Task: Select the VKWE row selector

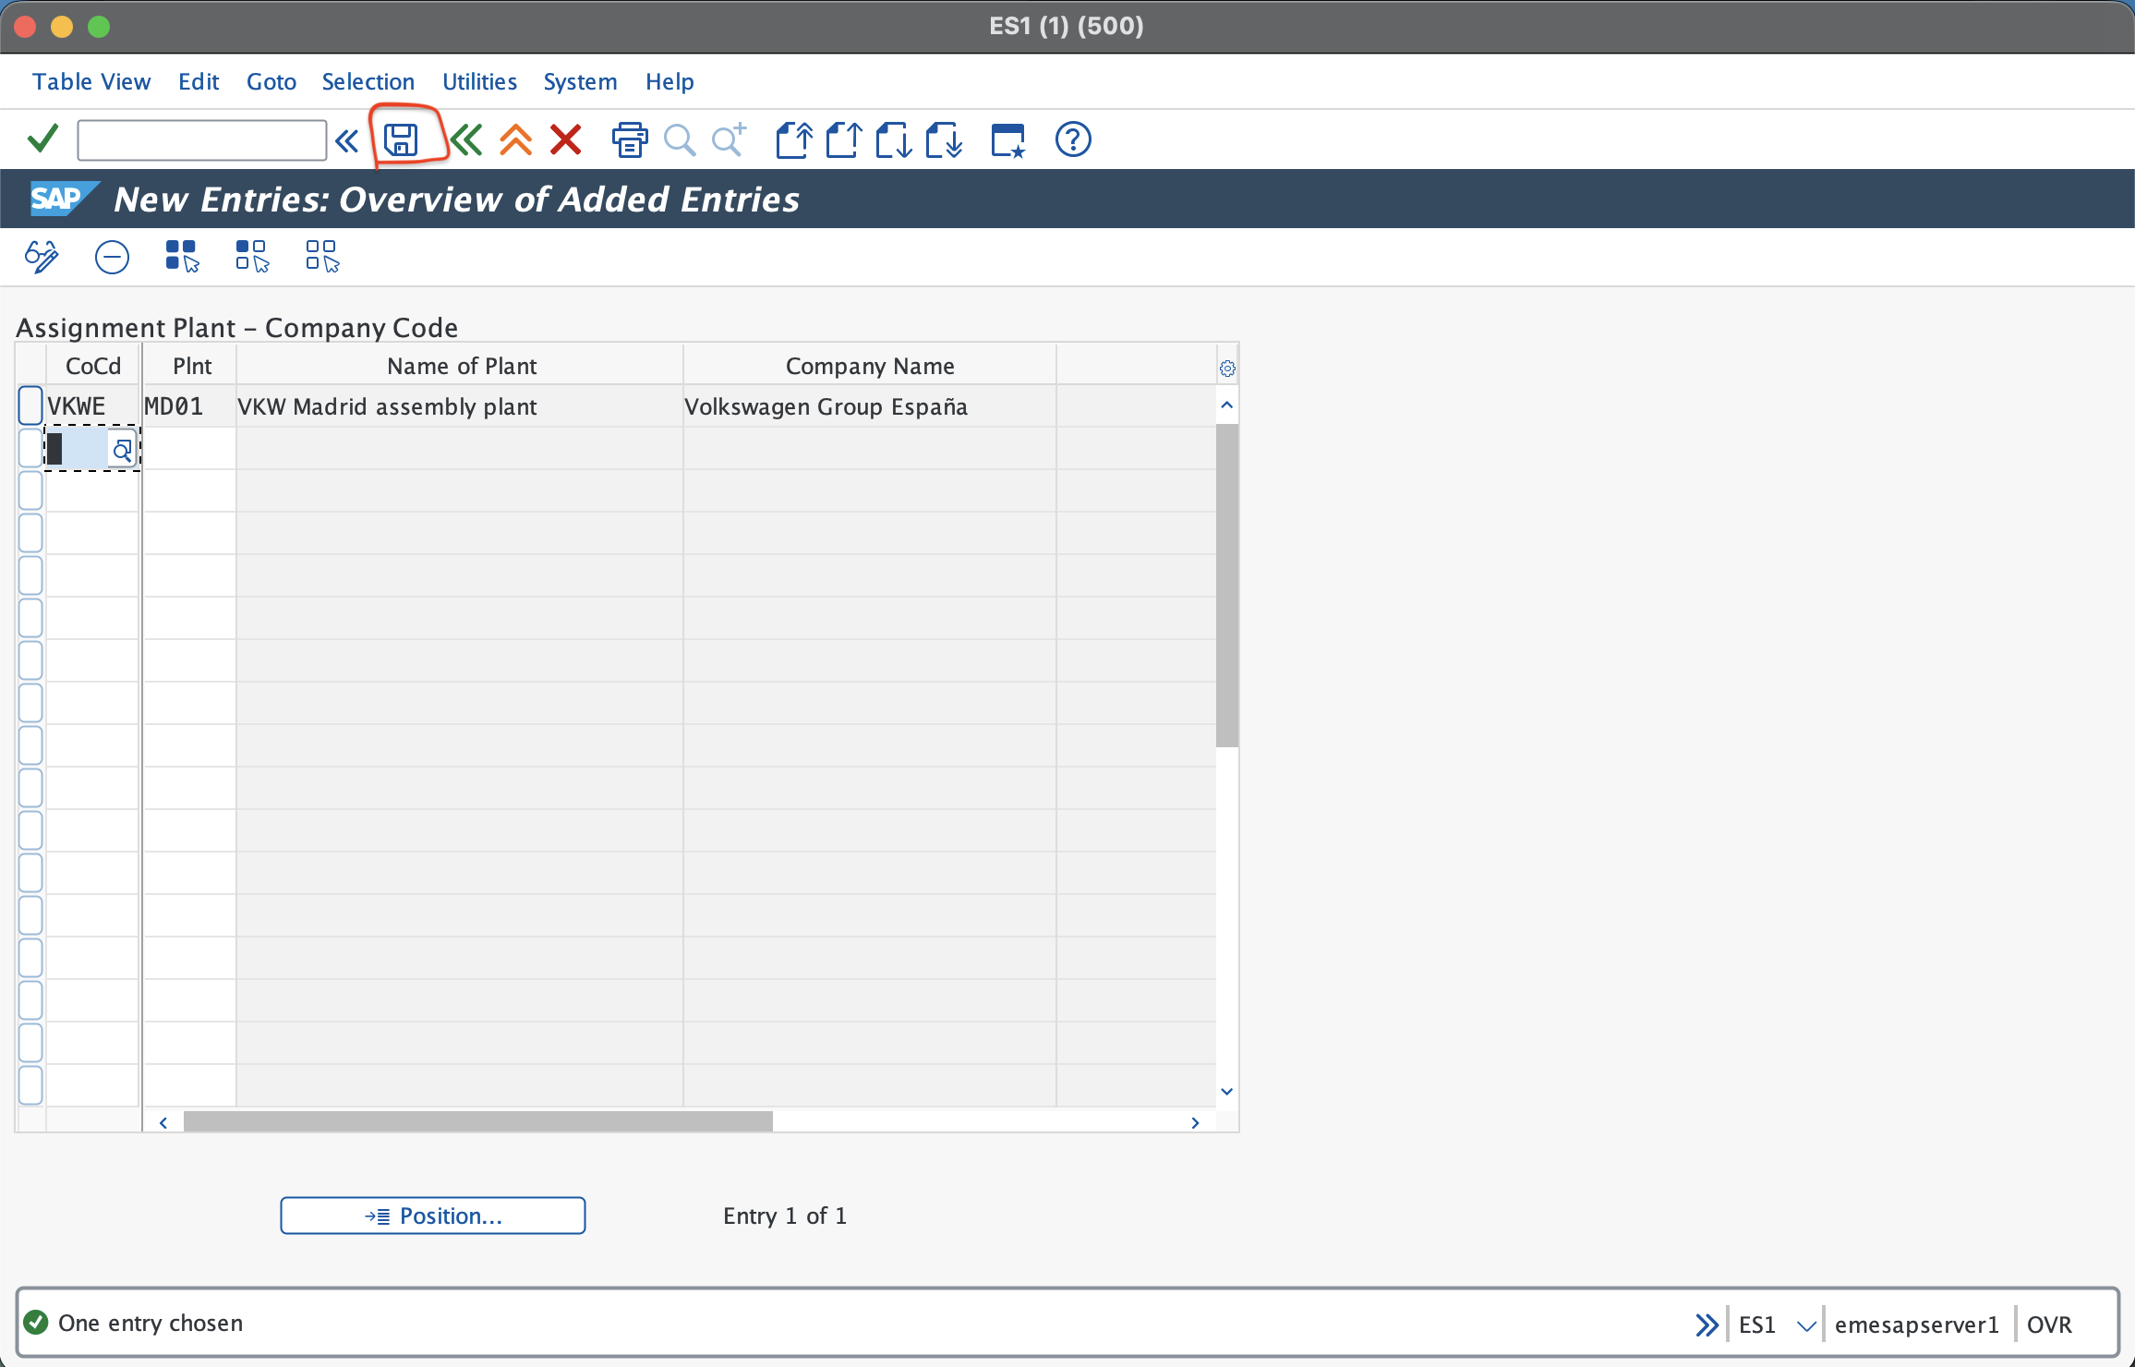Action: [x=30, y=406]
